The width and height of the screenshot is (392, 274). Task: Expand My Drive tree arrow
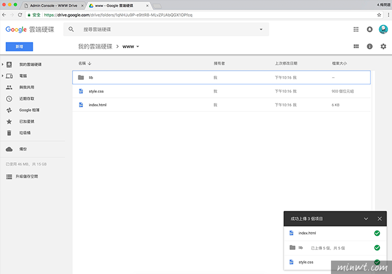(2, 64)
